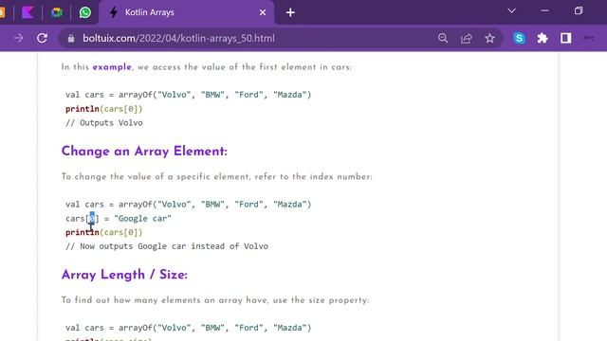Open a new browser tab
Viewport: 607px width, 341px height.
click(x=290, y=12)
